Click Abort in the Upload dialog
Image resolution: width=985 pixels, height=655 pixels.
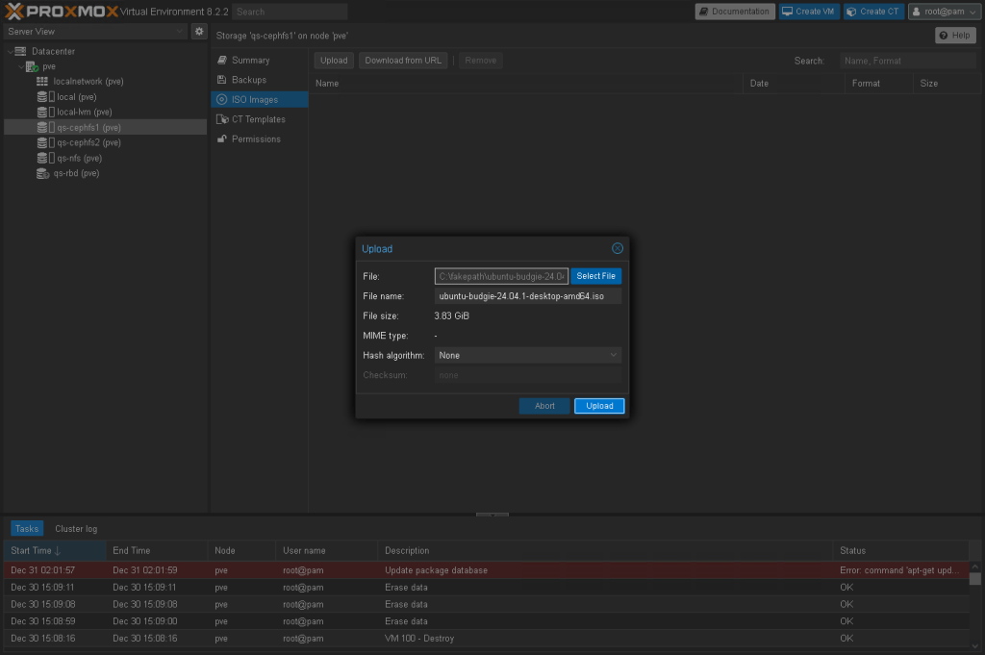click(x=544, y=406)
